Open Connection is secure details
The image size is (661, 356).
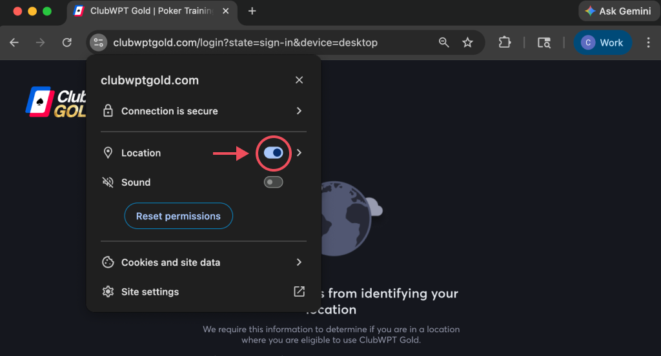pyautogui.click(x=203, y=111)
